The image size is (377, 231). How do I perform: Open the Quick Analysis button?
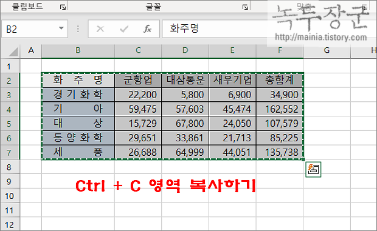[x=313, y=169]
